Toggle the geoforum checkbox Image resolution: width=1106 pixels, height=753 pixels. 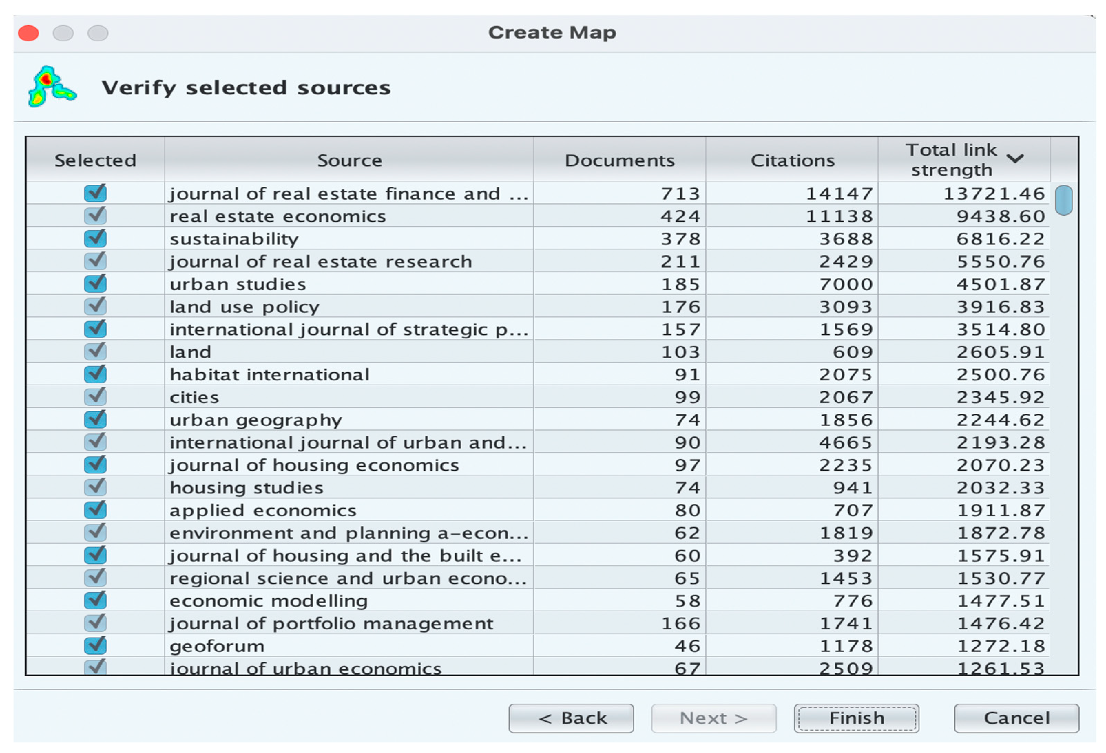coord(95,646)
